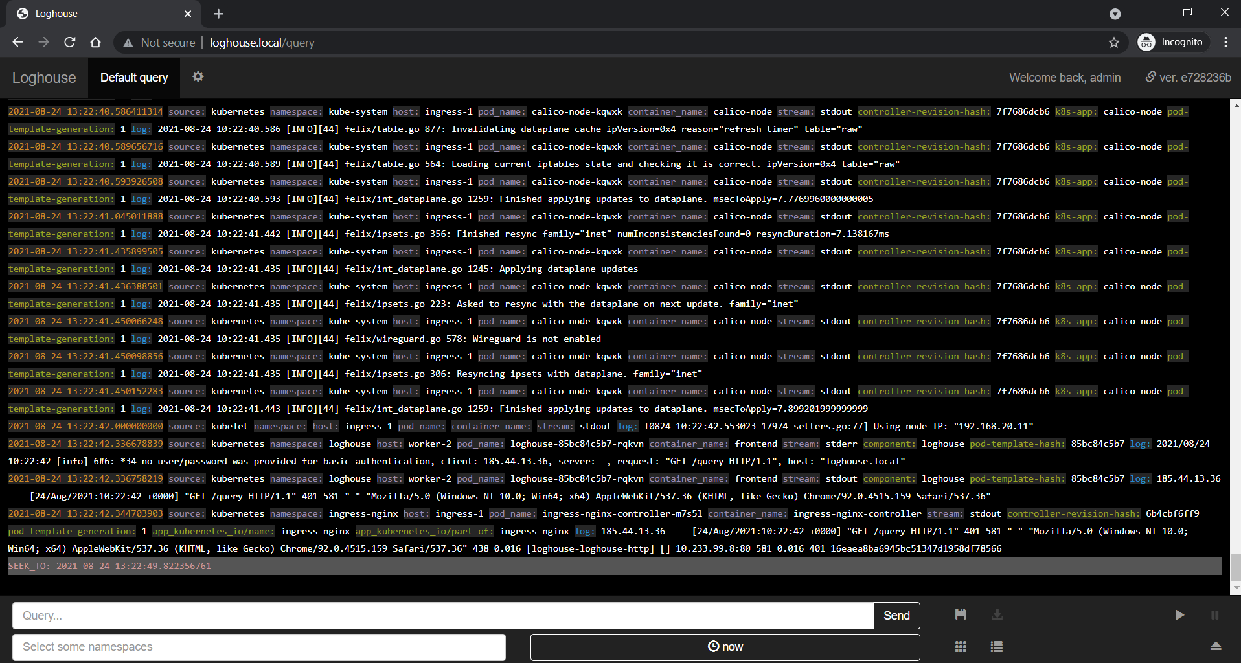Start live log following with play
1241x663 pixels.
pos(1179,615)
